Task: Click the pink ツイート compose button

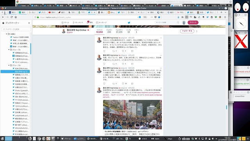Action: (193, 23)
